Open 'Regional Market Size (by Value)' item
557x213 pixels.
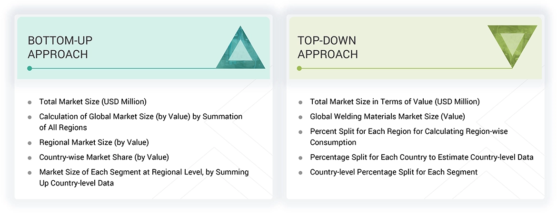94,142
